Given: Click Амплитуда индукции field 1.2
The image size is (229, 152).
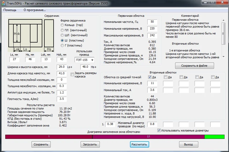Looking at the screenshot, I should point(62,93).
